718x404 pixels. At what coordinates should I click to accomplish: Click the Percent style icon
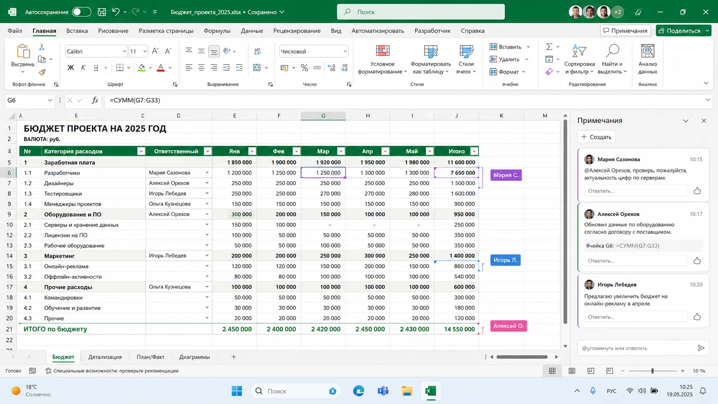click(304, 67)
